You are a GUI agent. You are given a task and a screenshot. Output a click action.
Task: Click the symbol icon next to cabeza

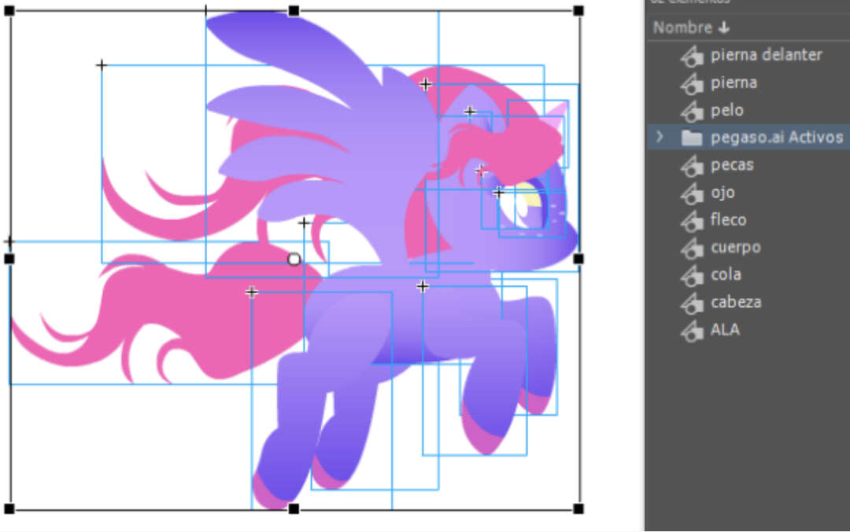coord(692,303)
